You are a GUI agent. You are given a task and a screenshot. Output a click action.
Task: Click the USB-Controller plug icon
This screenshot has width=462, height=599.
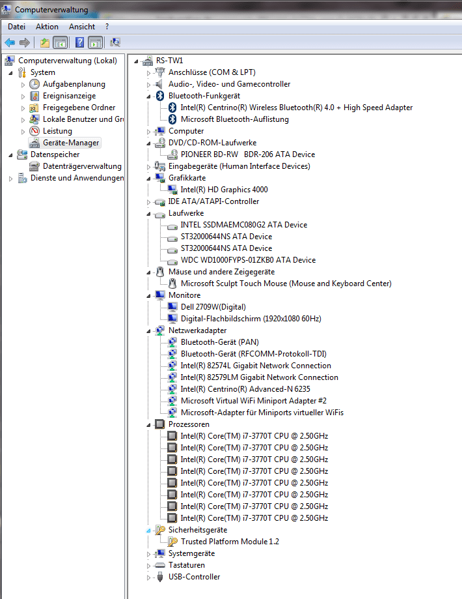click(160, 577)
